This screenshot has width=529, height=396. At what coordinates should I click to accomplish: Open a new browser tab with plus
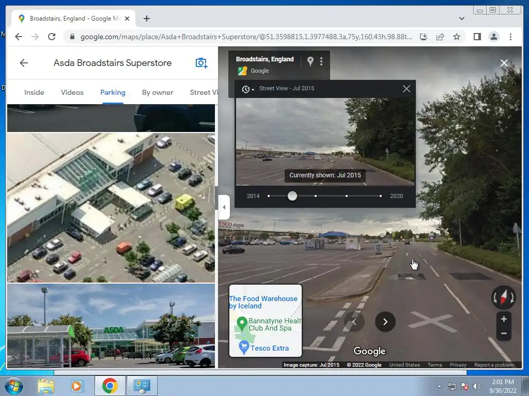[x=146, y=19]
